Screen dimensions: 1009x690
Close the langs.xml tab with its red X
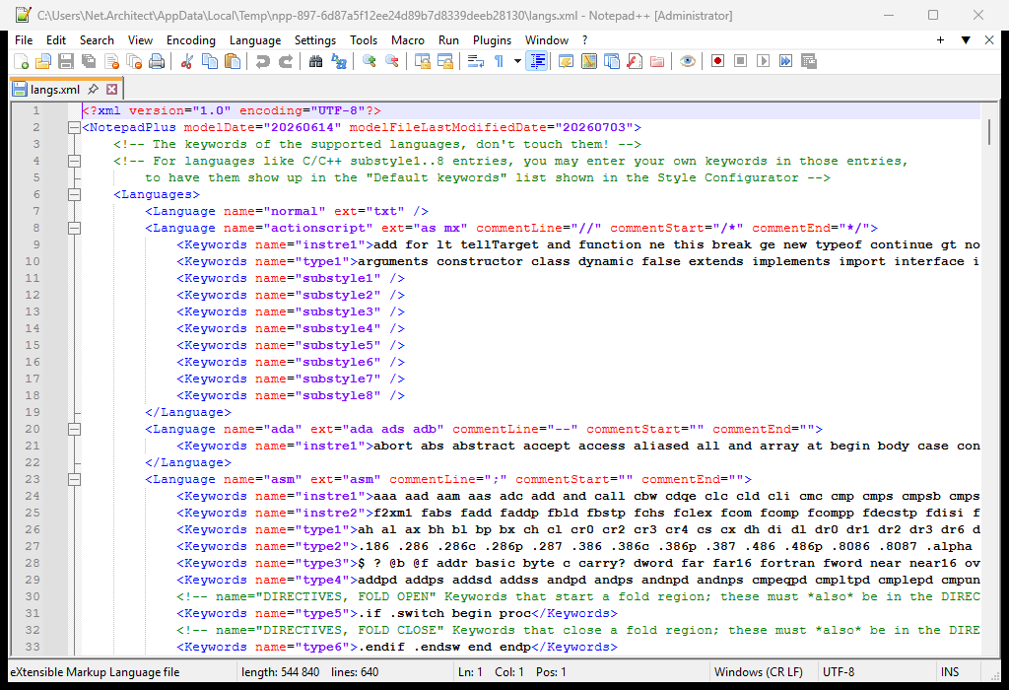click(x=112, y=89)
